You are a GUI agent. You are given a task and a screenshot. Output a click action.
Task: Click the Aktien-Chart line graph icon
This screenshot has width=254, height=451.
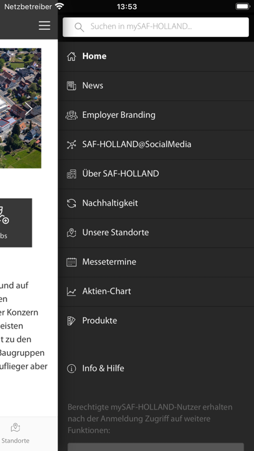tap(71, 292)
